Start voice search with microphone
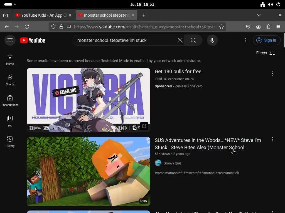This screenshot has height=213, width=285. click(212, 40)
